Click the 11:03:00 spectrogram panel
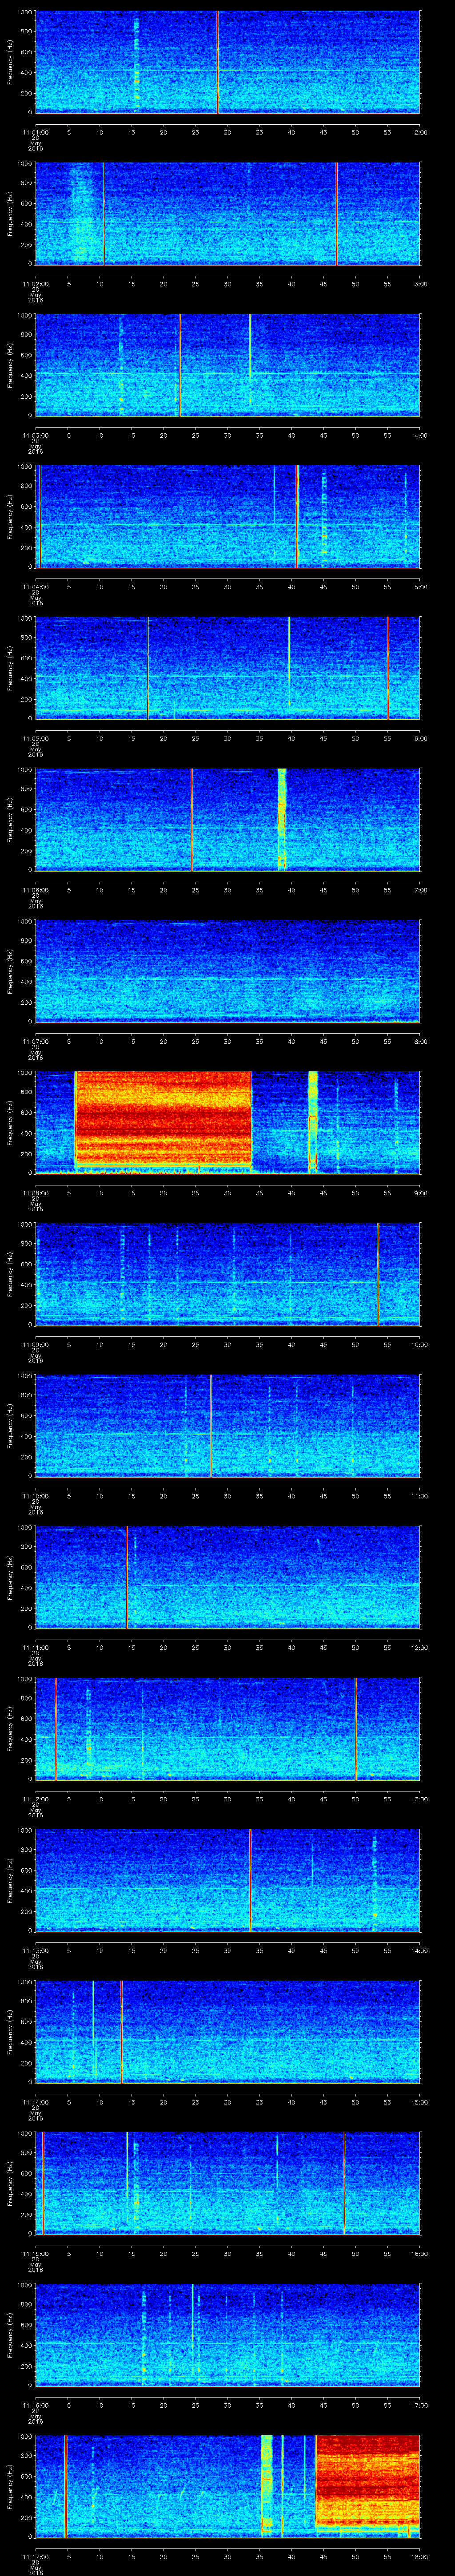Screen dimensions: 455x2576 [228, 365]
